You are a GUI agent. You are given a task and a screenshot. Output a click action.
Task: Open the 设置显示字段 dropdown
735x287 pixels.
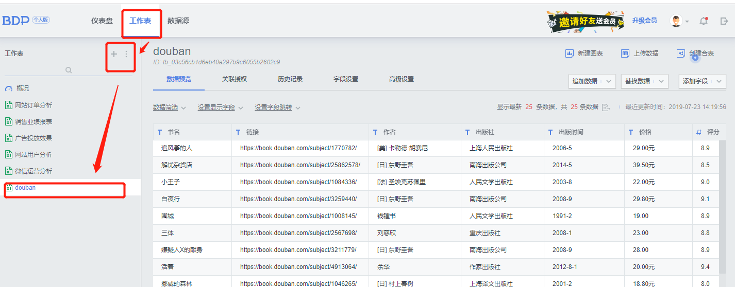click(x=221, y=107)
